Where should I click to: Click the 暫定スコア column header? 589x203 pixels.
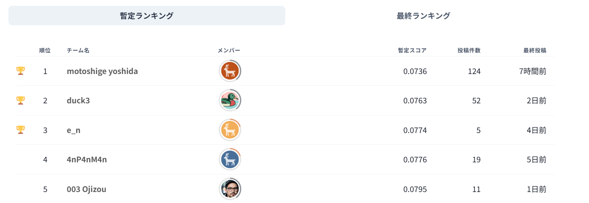click(412, 50)
